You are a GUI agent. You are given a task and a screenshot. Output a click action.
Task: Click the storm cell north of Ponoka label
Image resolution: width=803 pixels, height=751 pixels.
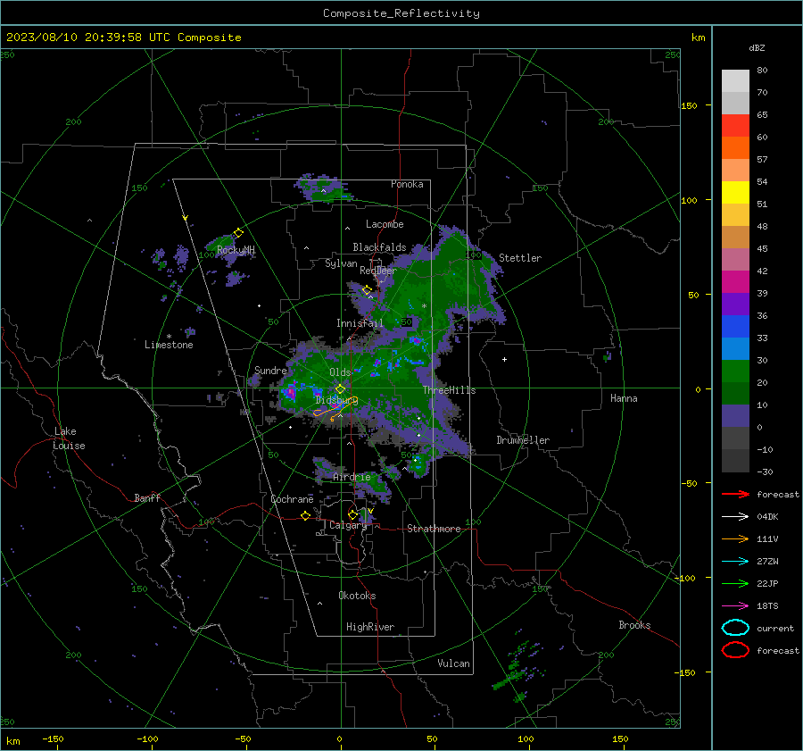323,188
